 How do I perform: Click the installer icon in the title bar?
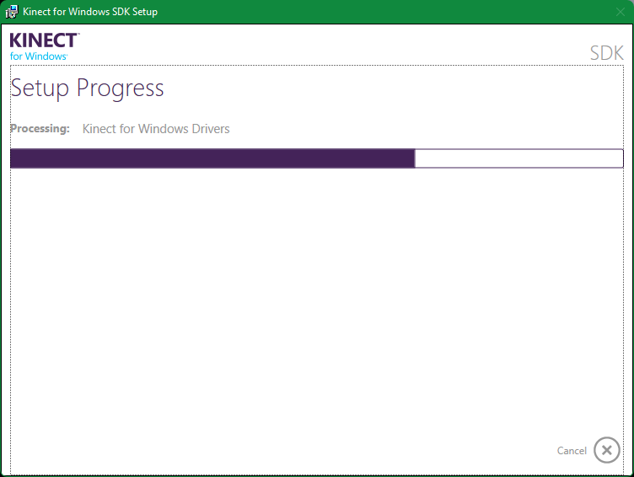pyautogui.click(x=12, y=12)
